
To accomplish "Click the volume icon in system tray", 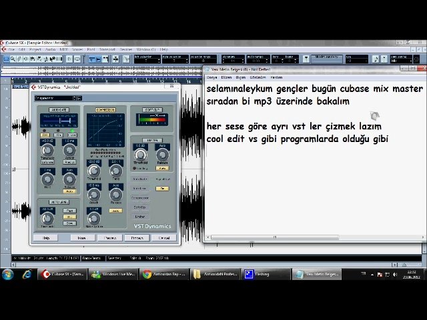I will [395, 275].
